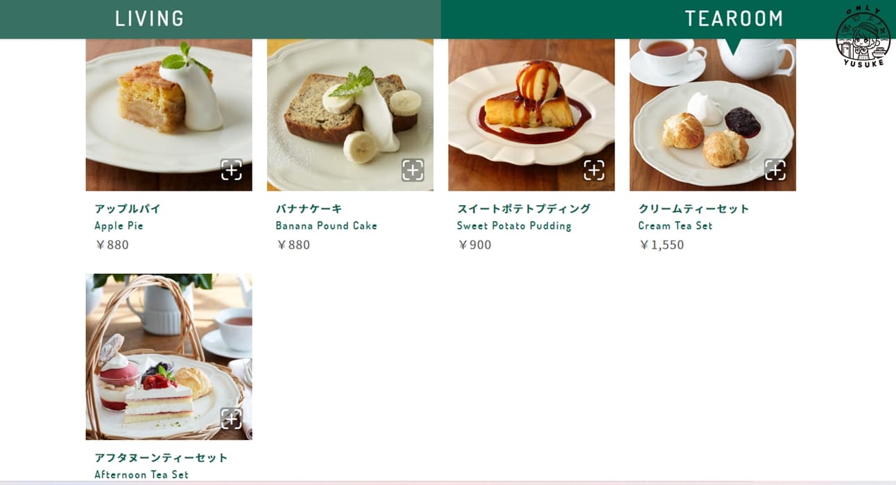View the Sweet Potato Pudding photo
Image resolution: width=896 pixels, height=485 pixels.
point(531,115)
